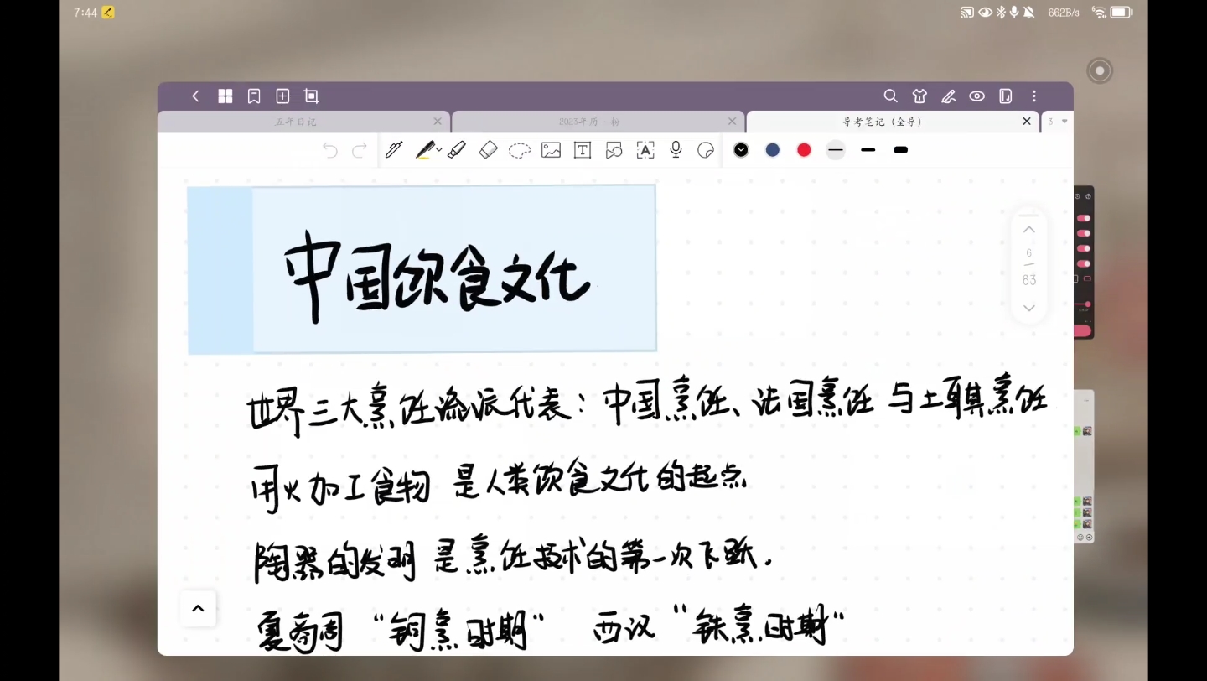This screenshot has height=681, width=1207.
Task: Open the three-dot more options menu
Action: [x=1034, y=96]
